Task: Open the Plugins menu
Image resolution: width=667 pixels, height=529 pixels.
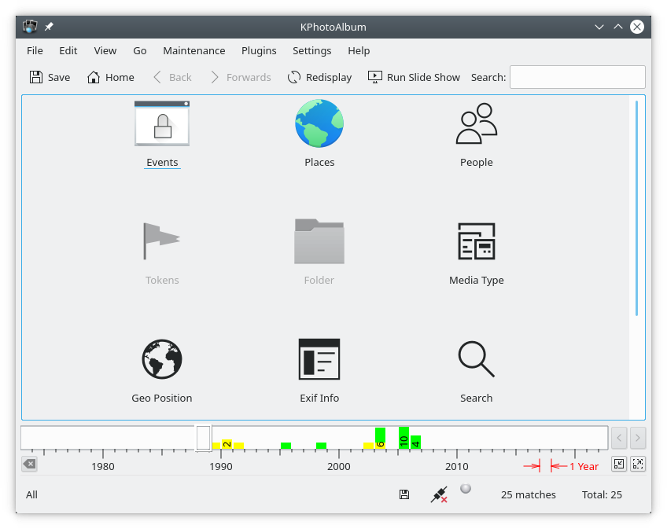Action: pos(259,50)
